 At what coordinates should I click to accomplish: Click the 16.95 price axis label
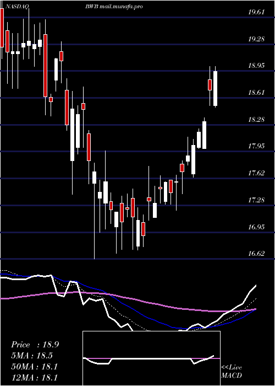pyautogui.click(x=256, y=227)
